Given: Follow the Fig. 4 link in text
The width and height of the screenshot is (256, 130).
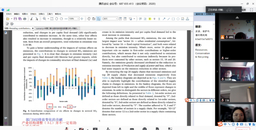Looking at the screenshot, I should (x=40, y=54).
